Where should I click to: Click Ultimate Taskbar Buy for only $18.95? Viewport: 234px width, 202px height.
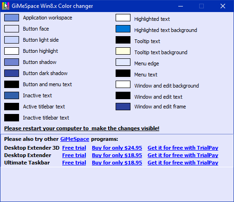click(117, 163)
